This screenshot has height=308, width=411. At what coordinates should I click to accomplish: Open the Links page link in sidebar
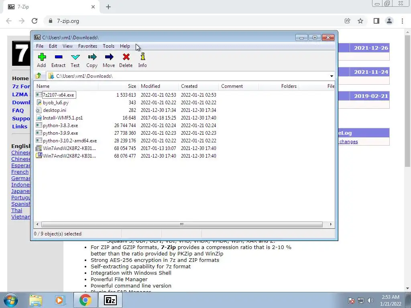click(x=20, y=126)
